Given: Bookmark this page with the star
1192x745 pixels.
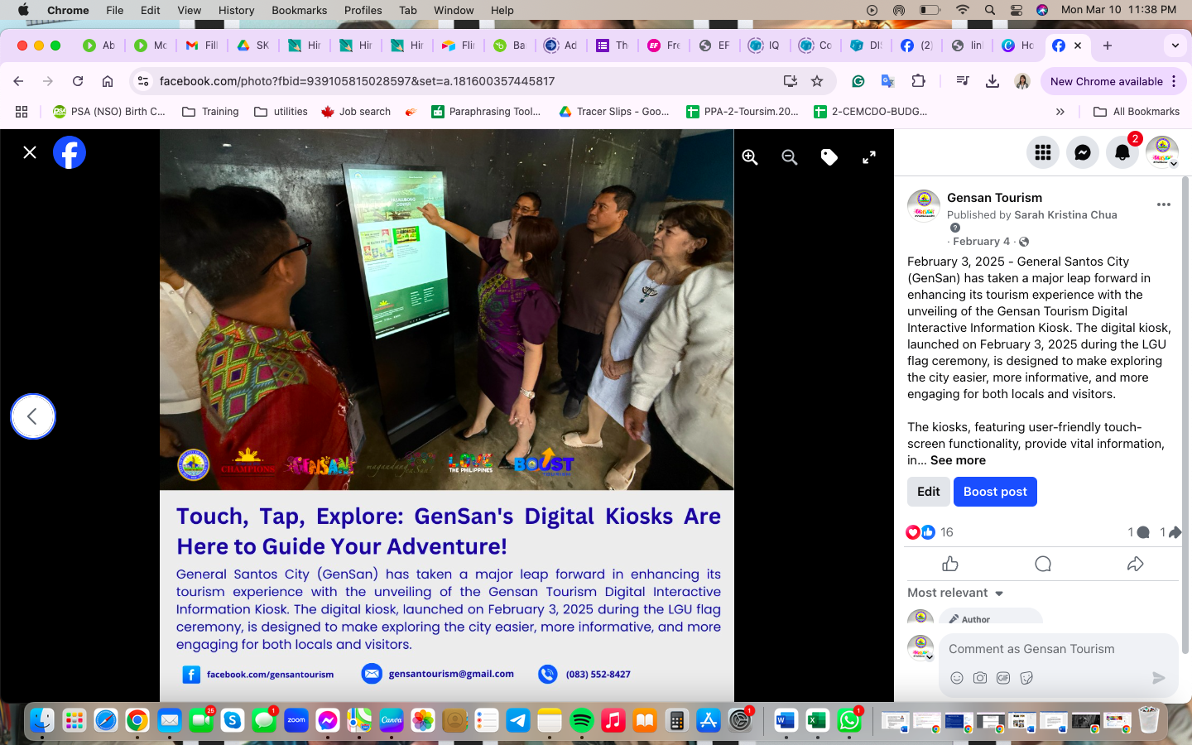Looking at the screenshot, I should pyautogui.click(x=817, y=81).
